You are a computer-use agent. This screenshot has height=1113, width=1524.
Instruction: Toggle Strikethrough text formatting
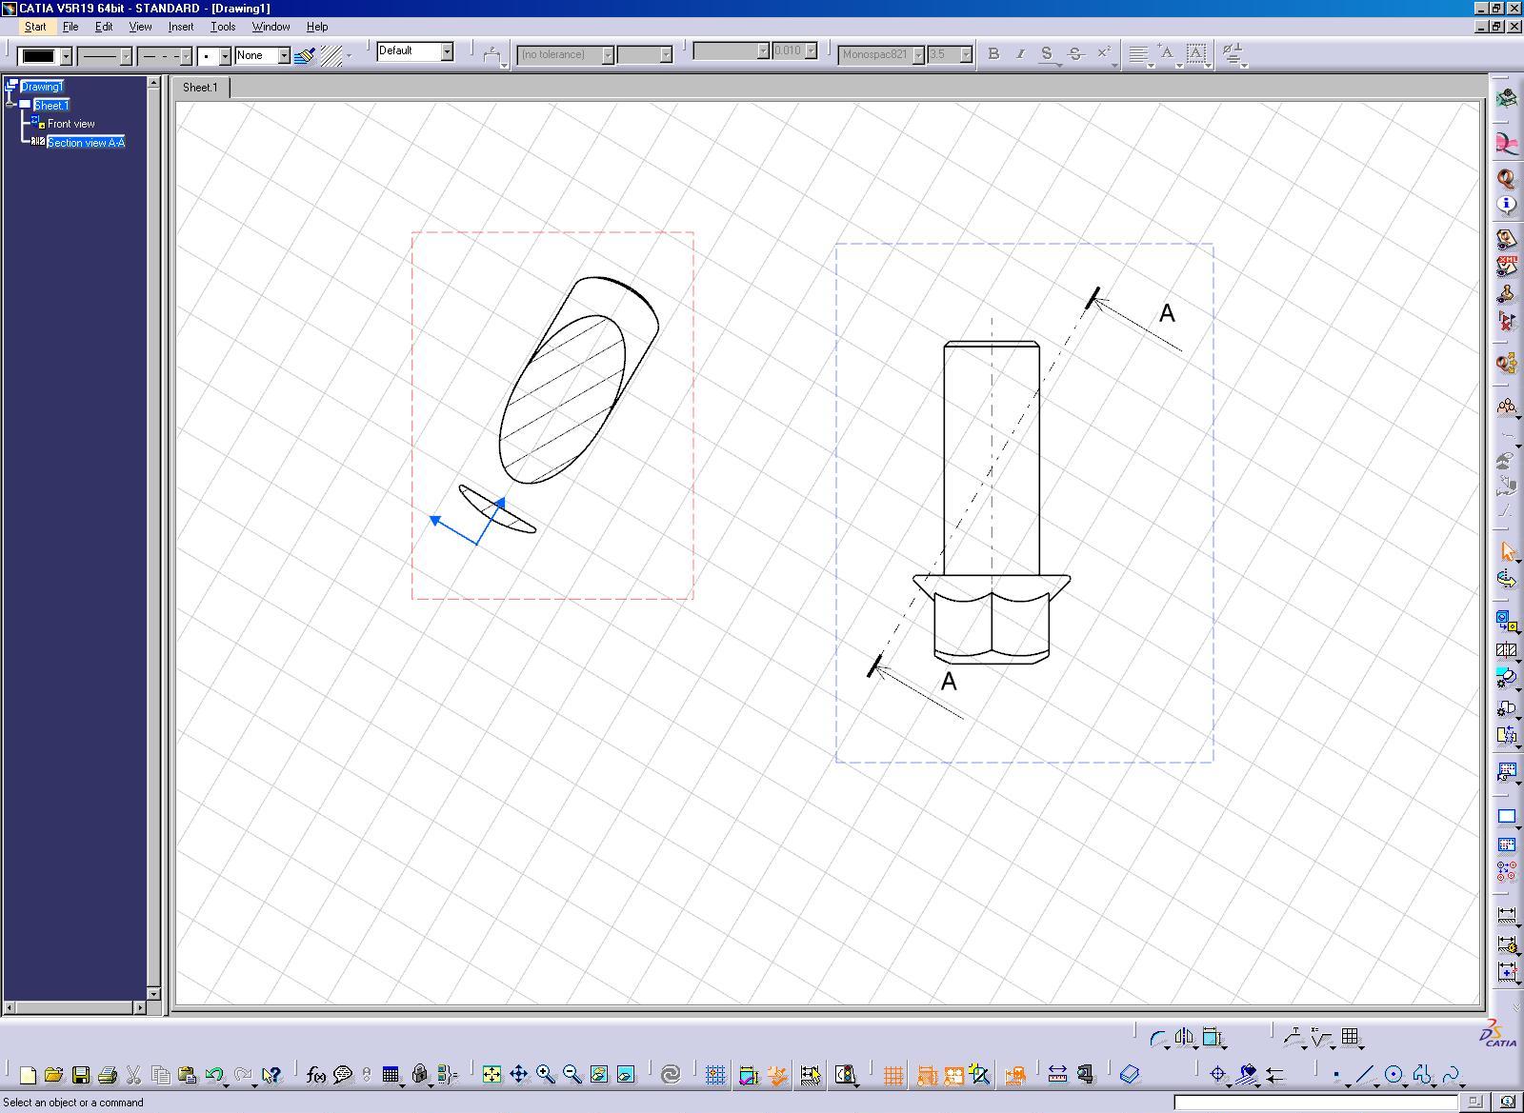click(1075, 54)
